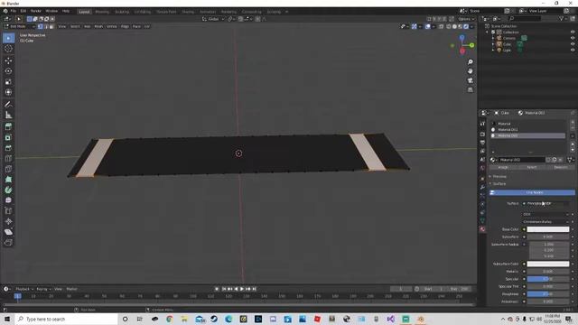Open the Material properties tab icon
Image resolution: width=578 pixels, height=325 pixels.
pyautogui.click(x=482, y=229)
